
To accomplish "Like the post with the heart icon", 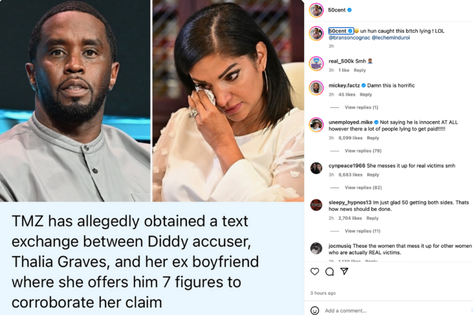I will point(315,271).
